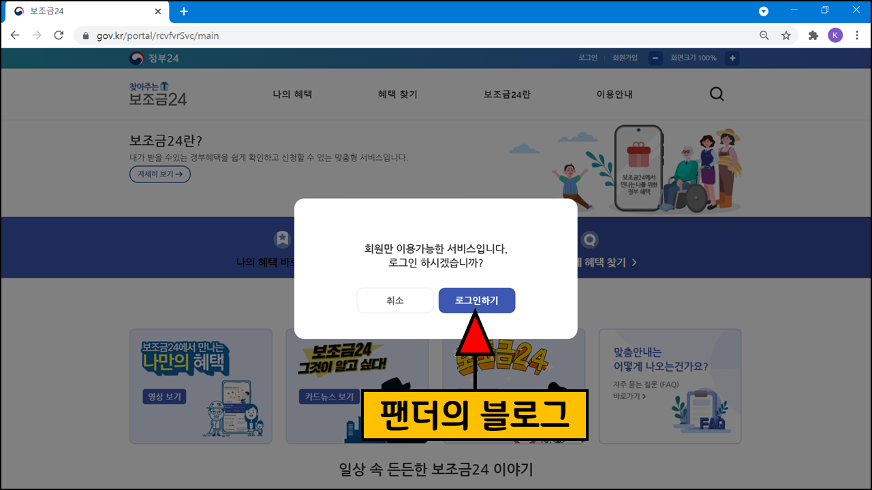Click the Chrome tab search dropdown arrow
The width and height of the screenshot is (872, 490).
(764, 12)
